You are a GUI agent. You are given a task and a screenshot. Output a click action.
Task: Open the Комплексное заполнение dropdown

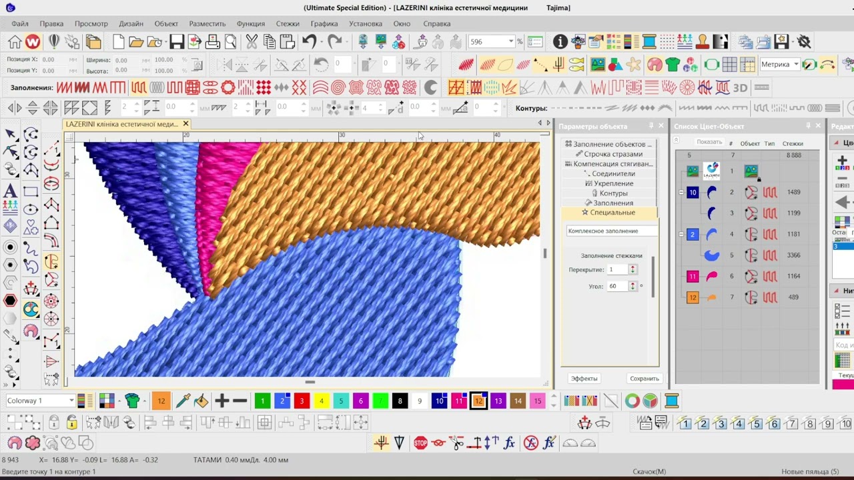point(612,231)
